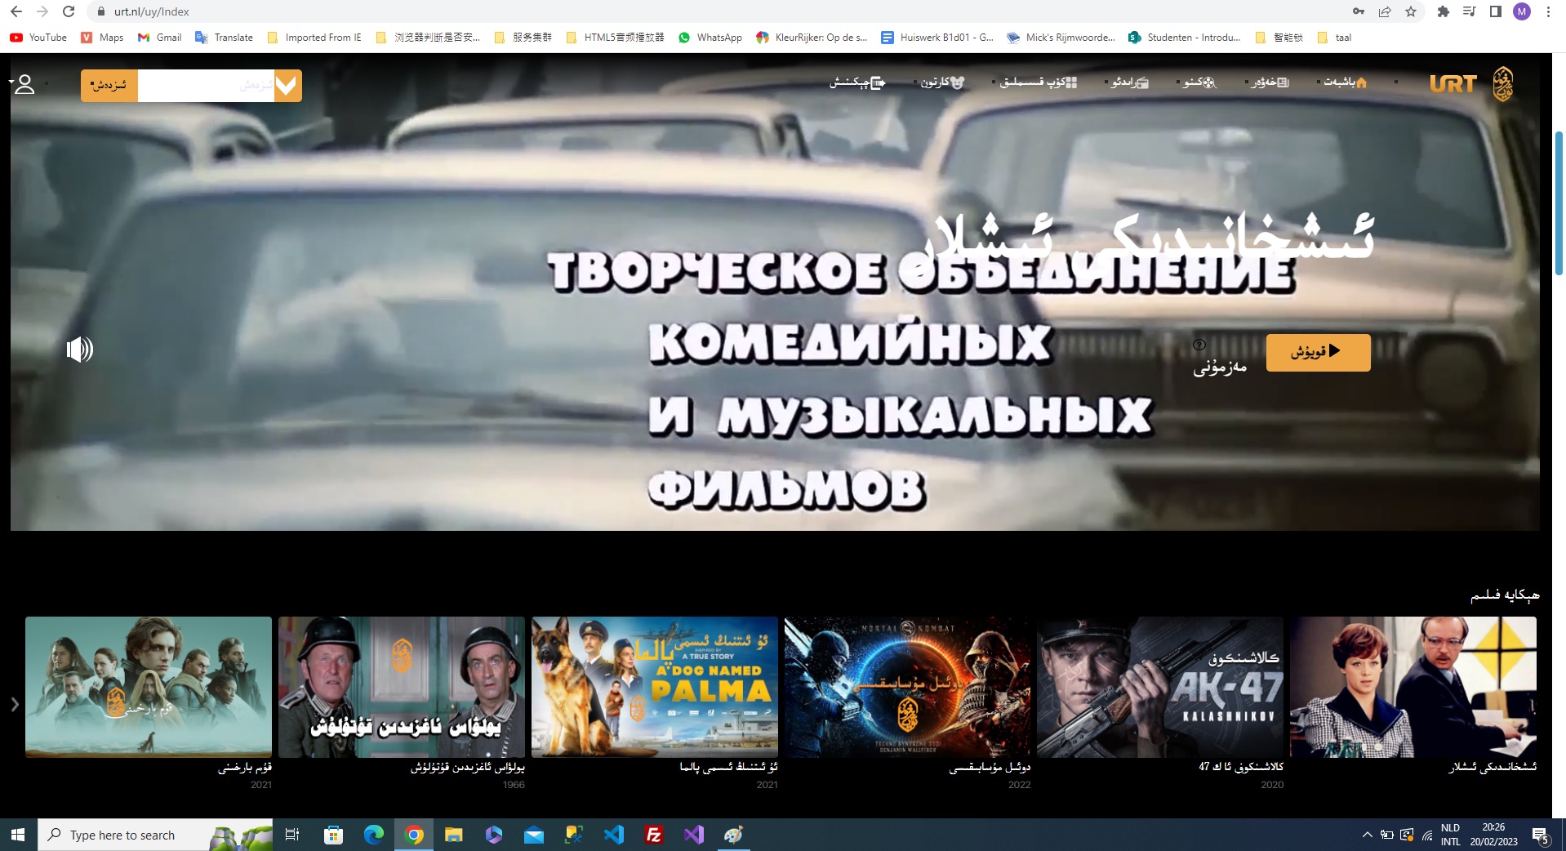Open FileZilla from the Windows taskbar

pyautogui.click(x=653, y=835)
